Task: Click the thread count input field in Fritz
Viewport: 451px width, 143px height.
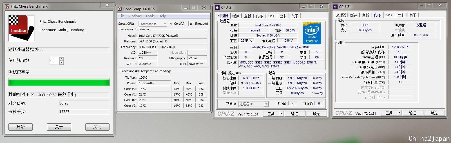Action: tap(54, 60)
